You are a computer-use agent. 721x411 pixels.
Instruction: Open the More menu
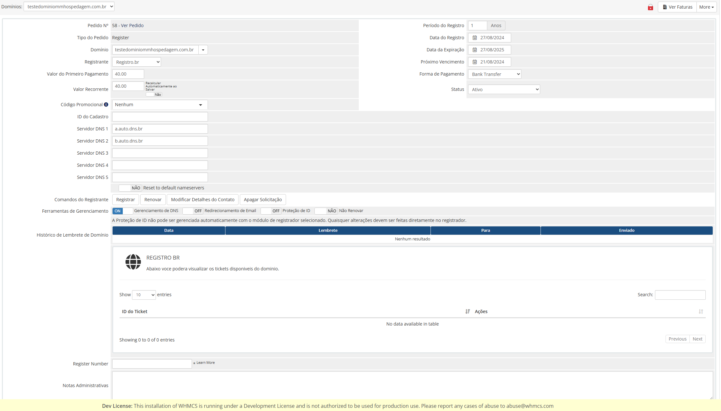point(706,7)
